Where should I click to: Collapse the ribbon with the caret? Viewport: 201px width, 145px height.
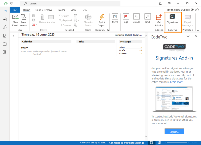tap(198, 30)
